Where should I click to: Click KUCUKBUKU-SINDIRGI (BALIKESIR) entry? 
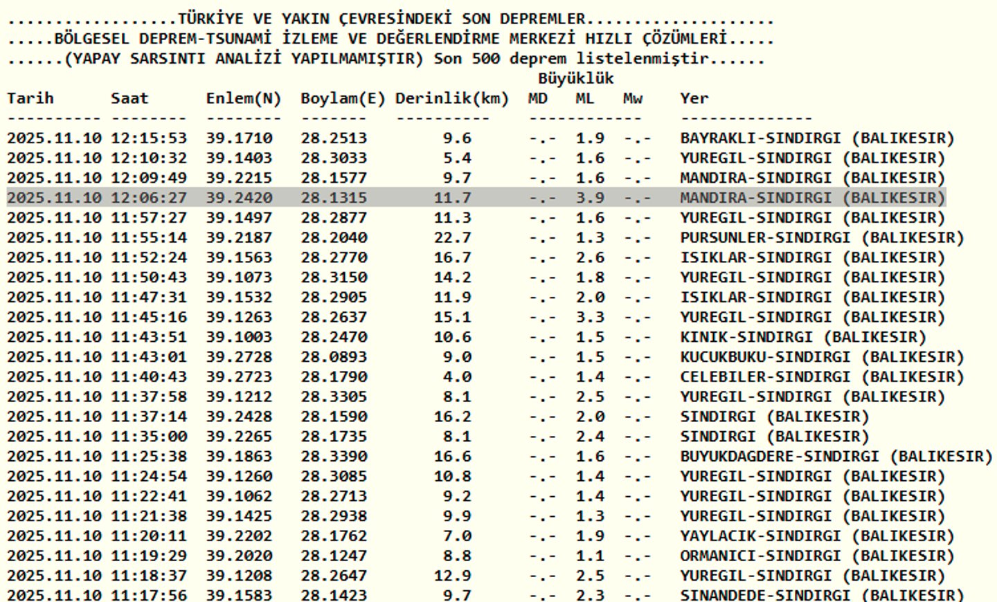pos(822,358)
